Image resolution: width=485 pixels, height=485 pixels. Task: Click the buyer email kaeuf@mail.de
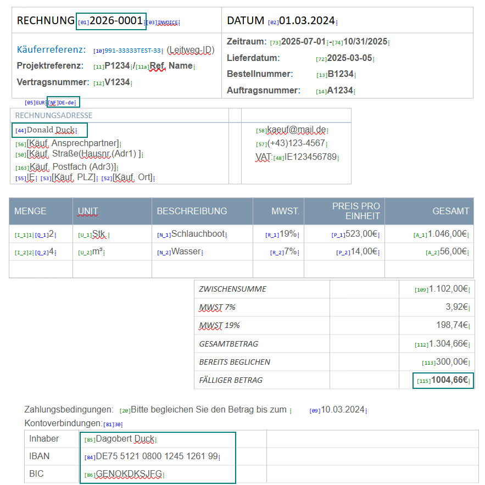tap(296, 130)
